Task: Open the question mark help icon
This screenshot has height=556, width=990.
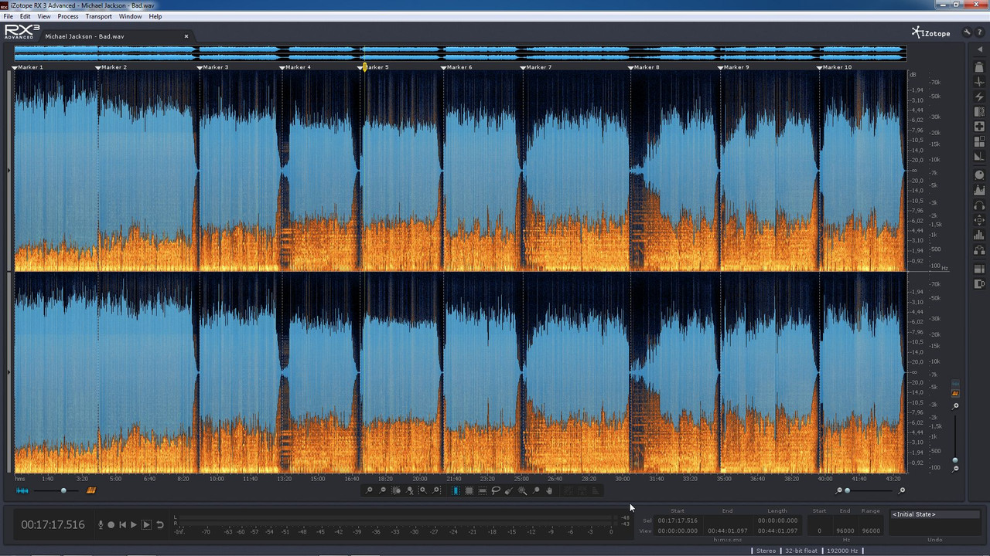Action: 980,32
